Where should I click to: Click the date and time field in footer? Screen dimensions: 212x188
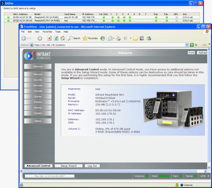coord(49,176)
